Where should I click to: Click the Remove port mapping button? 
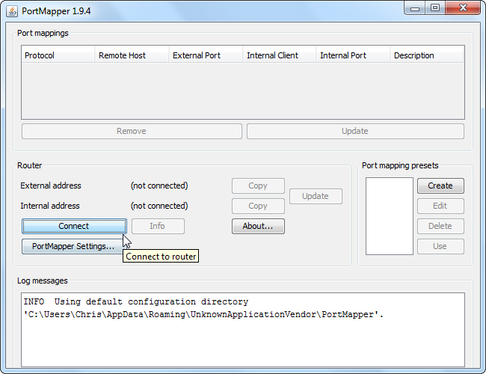click(x=132, y=131)
